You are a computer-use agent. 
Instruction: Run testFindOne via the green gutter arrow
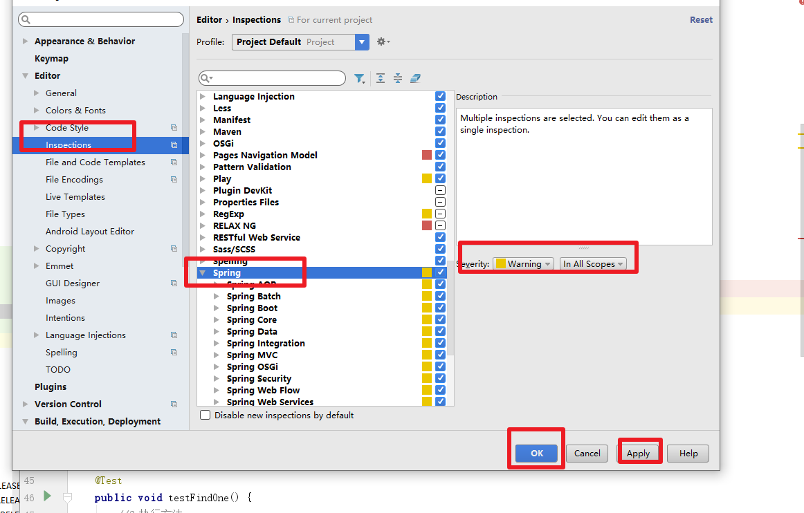(x=47, y=496)
